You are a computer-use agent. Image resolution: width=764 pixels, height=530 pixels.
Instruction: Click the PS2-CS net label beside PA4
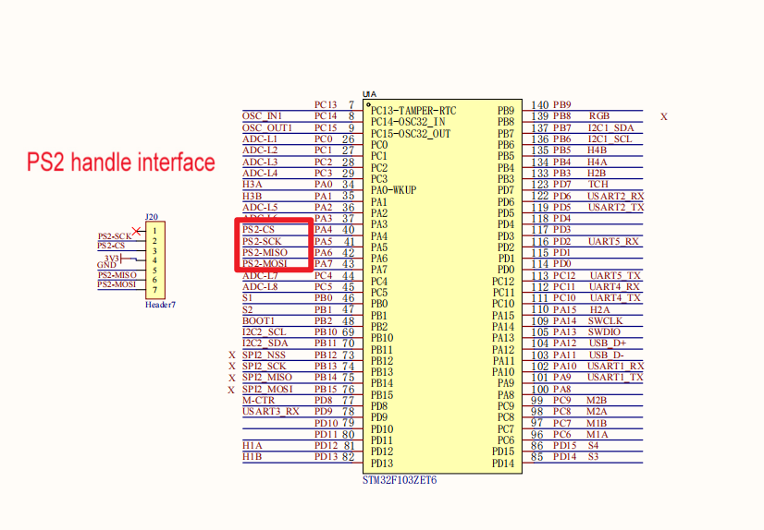coord(258,229)
